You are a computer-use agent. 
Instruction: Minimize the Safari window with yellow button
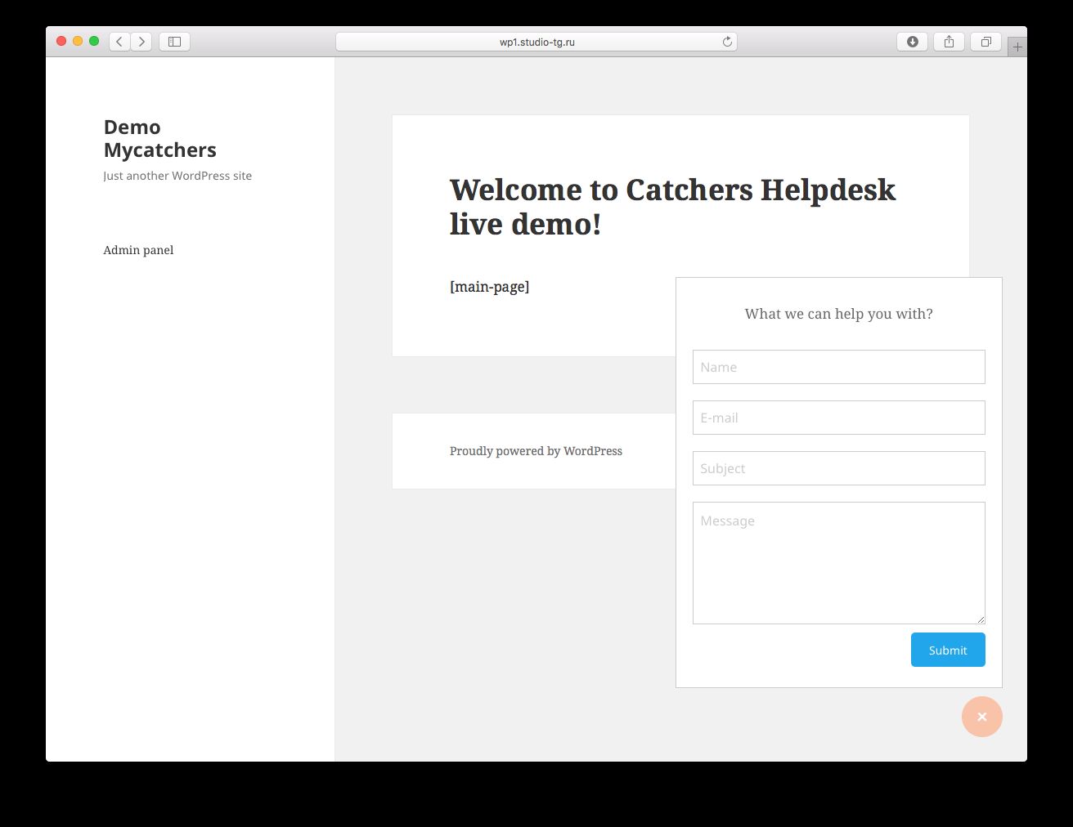tap(78, 41)
